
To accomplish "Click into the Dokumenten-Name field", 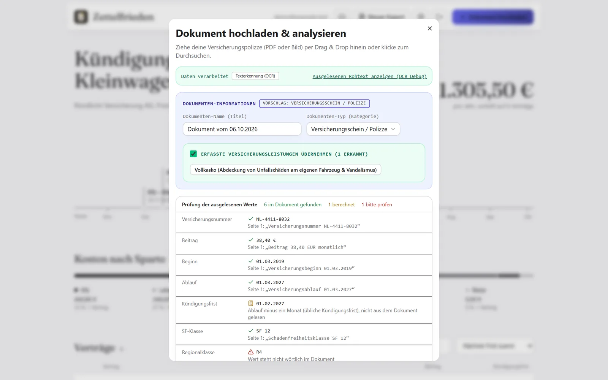I will click(x=242, y=129).
